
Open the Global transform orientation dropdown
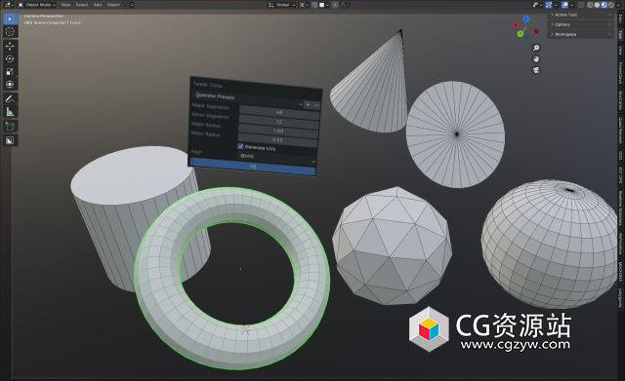(x=282, y=5)
